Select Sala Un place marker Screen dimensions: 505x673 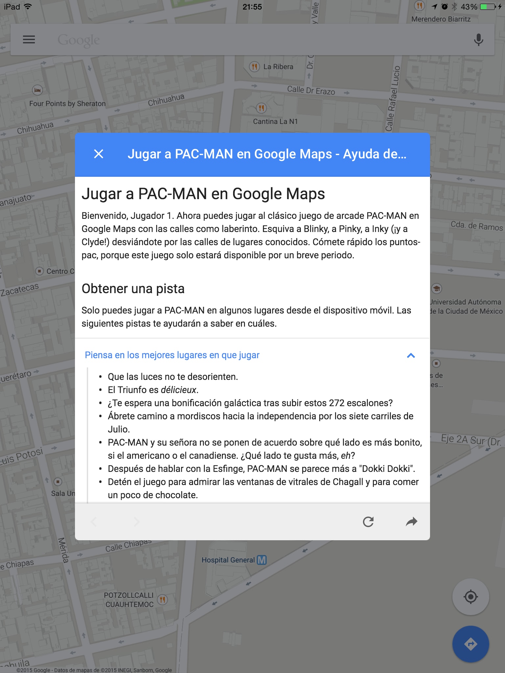(x=58, y=482)
